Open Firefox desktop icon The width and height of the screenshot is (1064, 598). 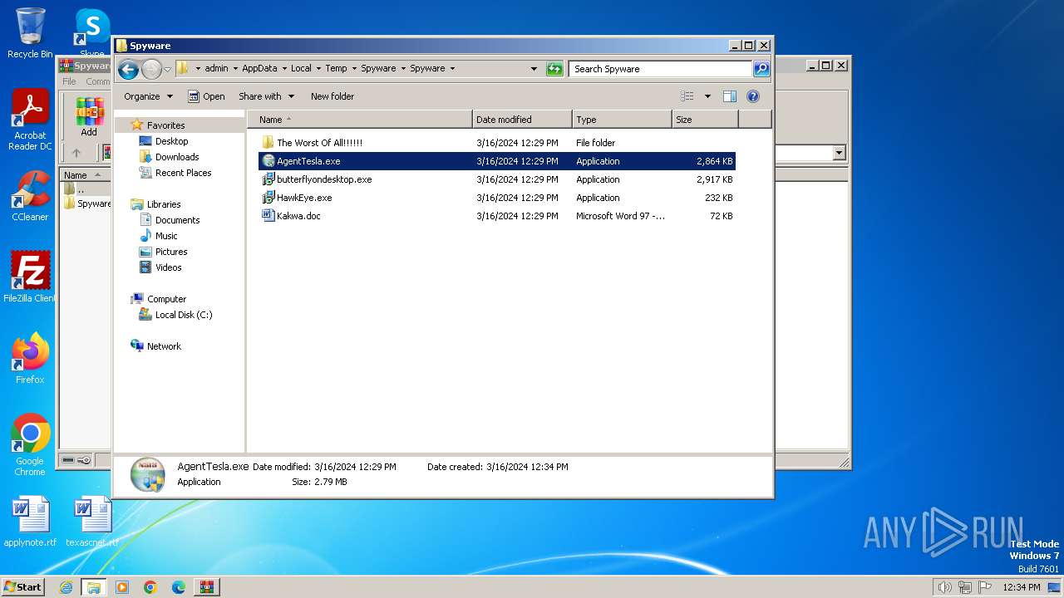point(30,359)
